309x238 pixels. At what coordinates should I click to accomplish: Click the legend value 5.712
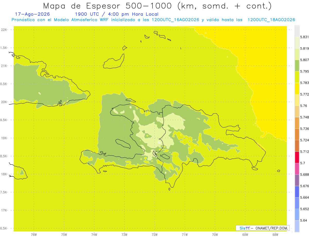tap(304, 151)
